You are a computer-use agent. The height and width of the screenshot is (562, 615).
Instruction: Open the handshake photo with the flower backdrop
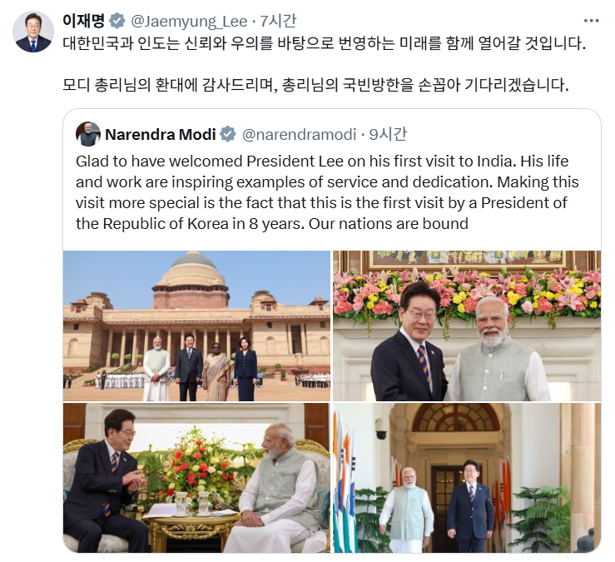(467, 326)
